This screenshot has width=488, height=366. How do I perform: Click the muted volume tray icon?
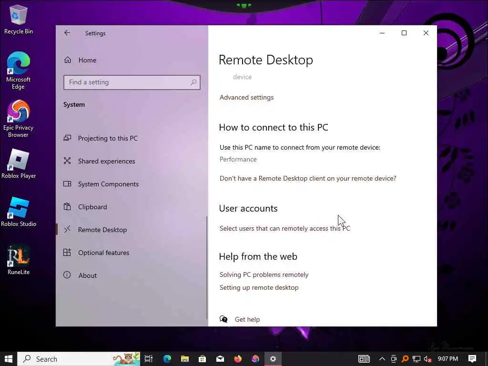click(427, 359)
